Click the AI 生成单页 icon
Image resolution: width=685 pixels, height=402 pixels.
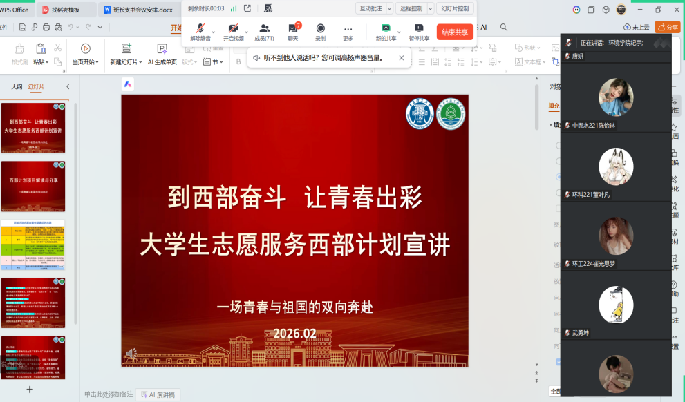[162, 49]
